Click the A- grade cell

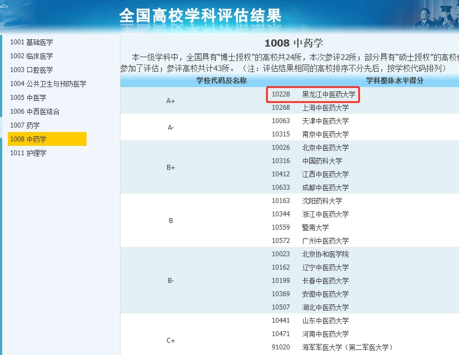point(170,128)
